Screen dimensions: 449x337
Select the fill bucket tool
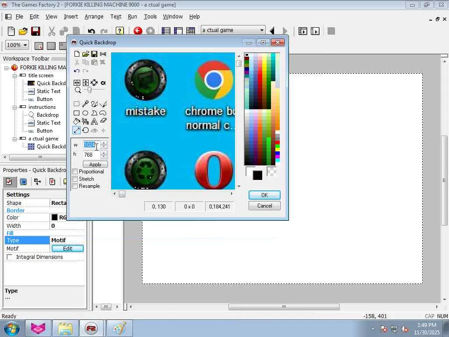[x=76, y=122]
